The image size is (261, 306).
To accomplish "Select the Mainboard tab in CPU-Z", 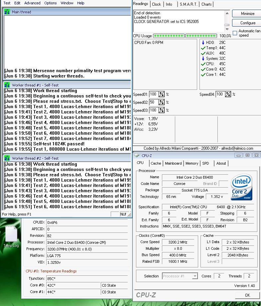I will click(173, 163).
